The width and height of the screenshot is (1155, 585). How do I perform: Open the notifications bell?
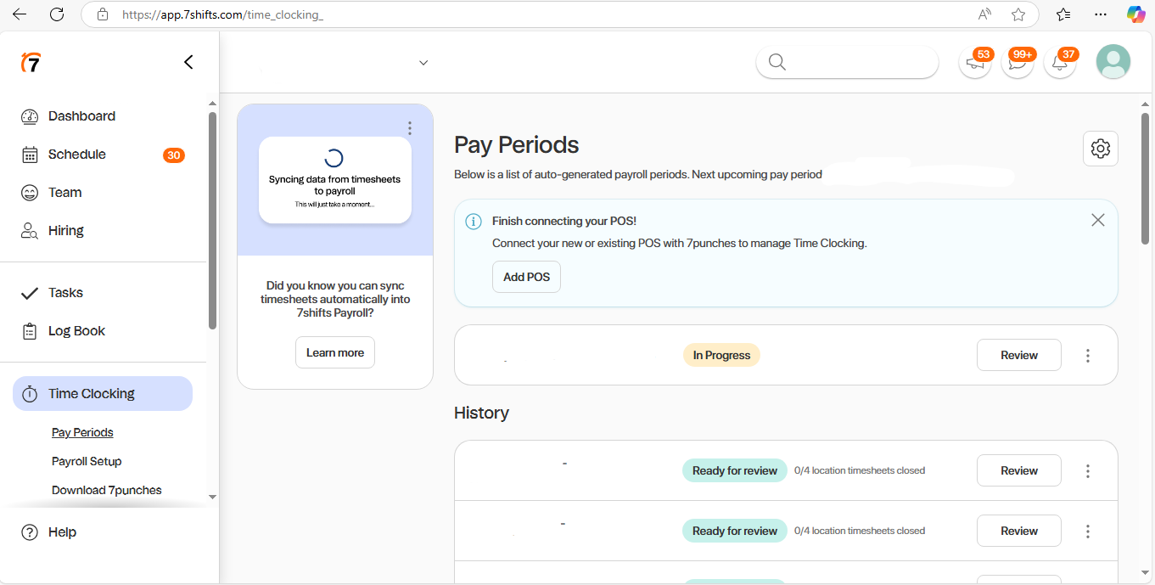tap(1059, 63)
